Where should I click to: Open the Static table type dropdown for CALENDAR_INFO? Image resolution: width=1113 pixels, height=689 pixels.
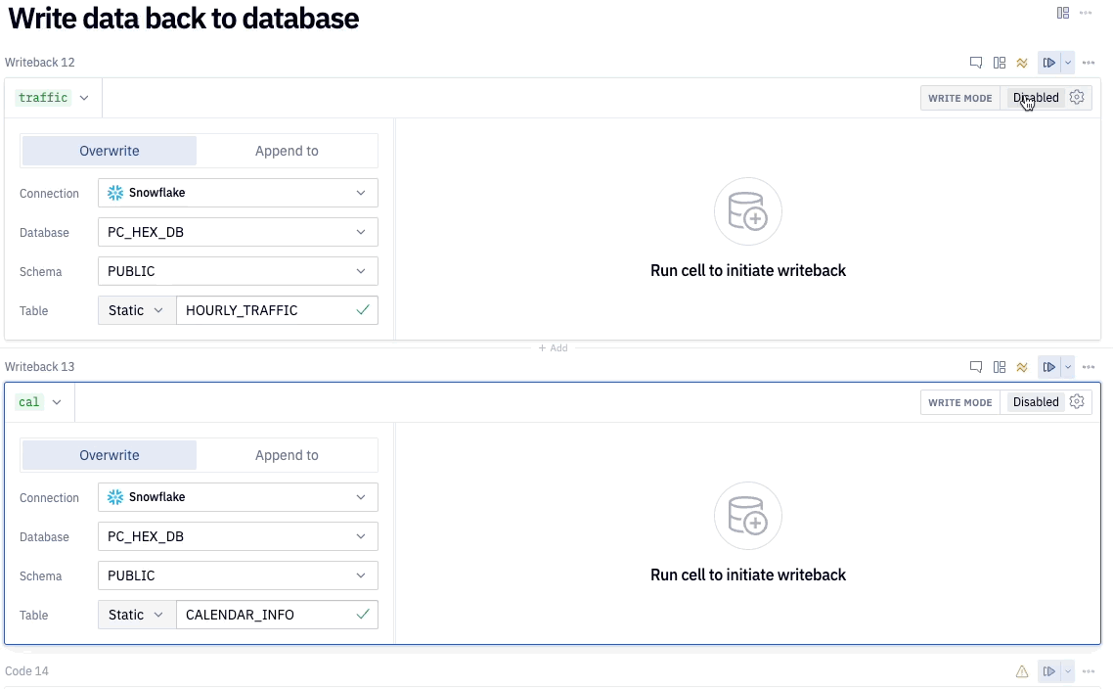[x=137, y=615]
